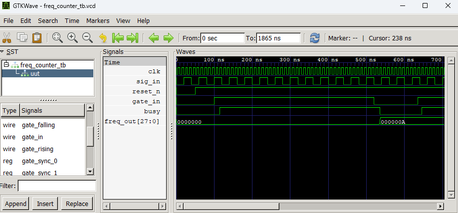Click the Cursor: 238 ns readout
The height and width of the screenshot is (213, 458).
point(390,38)
